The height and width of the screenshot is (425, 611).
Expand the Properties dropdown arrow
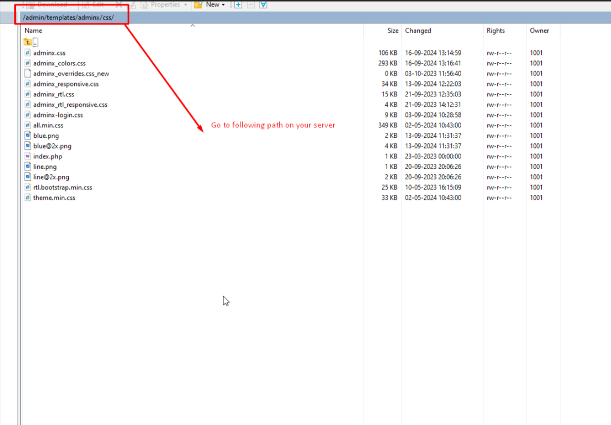(x=185, y=5)
